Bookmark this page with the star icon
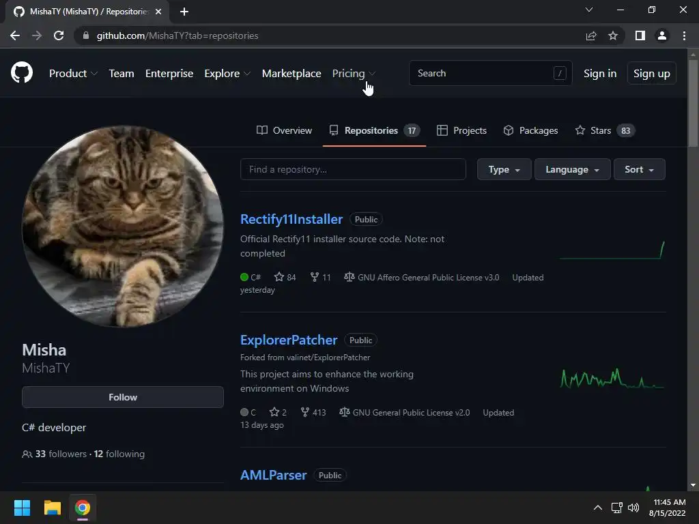 (x=613, y=35)
